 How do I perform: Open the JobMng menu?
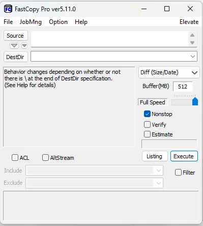(x=31, y=22)
